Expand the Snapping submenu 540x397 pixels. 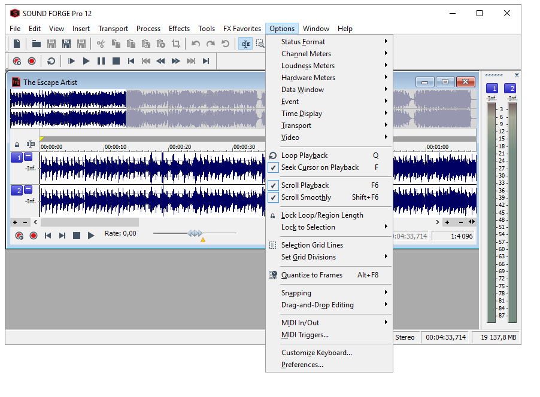(330, 293)
